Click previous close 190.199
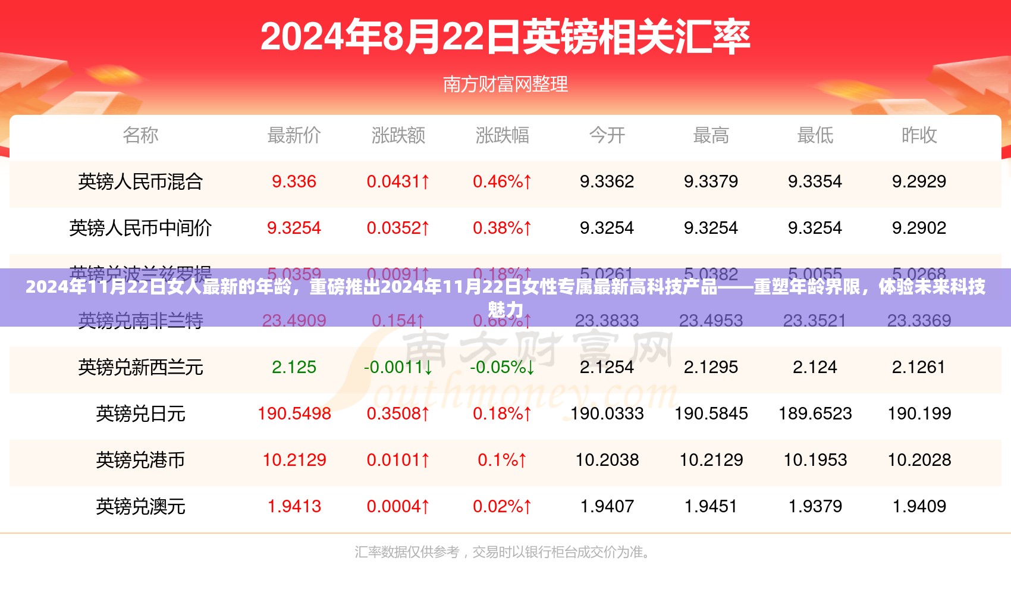1011x595 pixels. point(919,414)
